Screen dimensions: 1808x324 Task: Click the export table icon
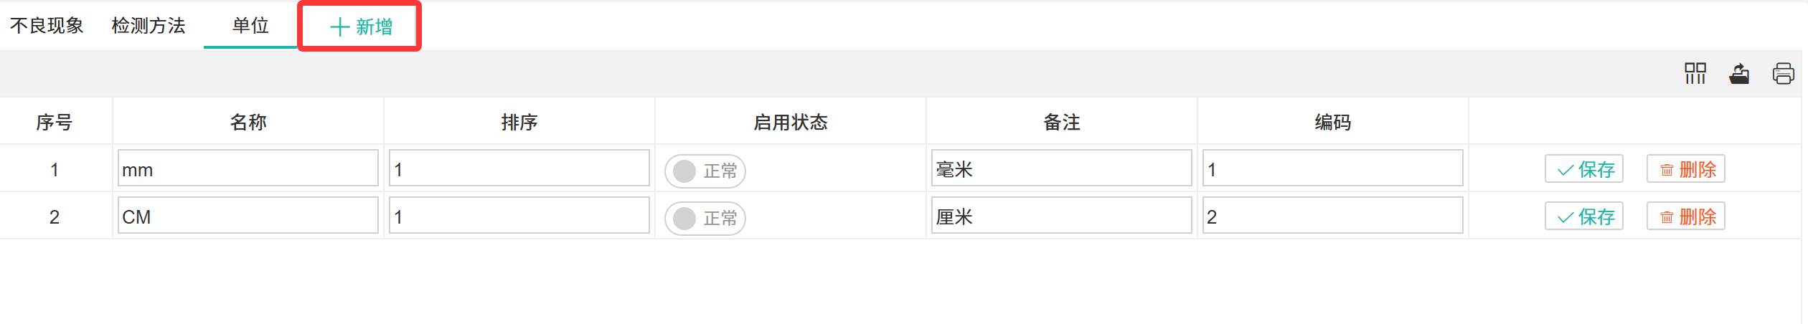pos(1740,73)
